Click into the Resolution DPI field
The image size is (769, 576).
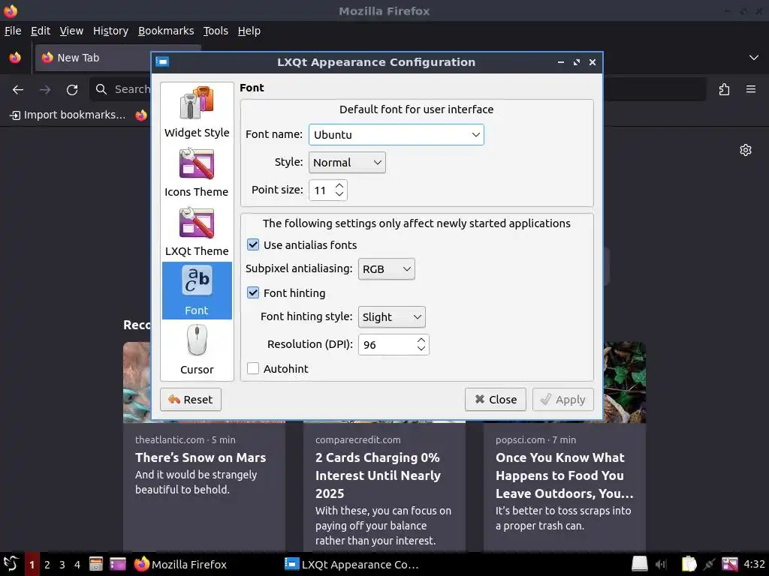387,345
